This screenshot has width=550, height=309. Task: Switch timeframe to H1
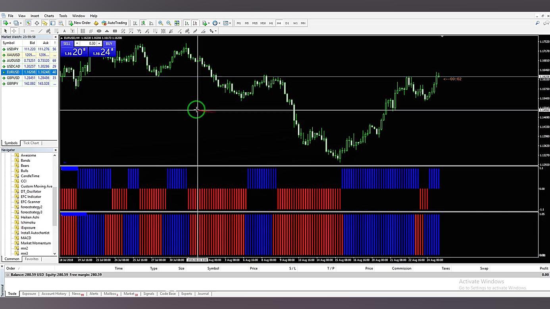(271, 23)
